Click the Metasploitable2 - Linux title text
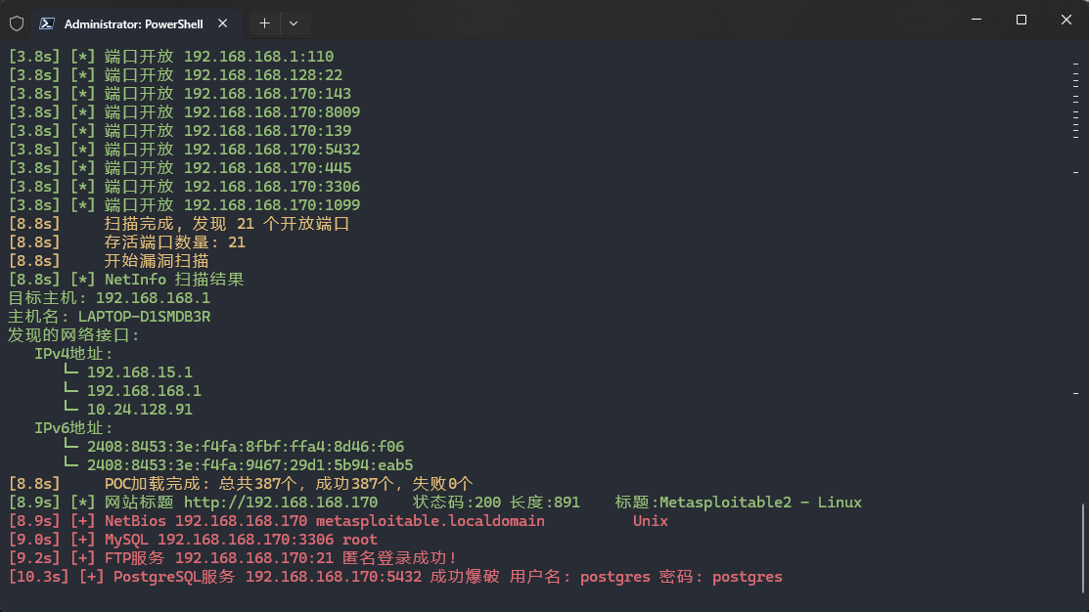The image size is (1089, 612). (x=760, y=503)
